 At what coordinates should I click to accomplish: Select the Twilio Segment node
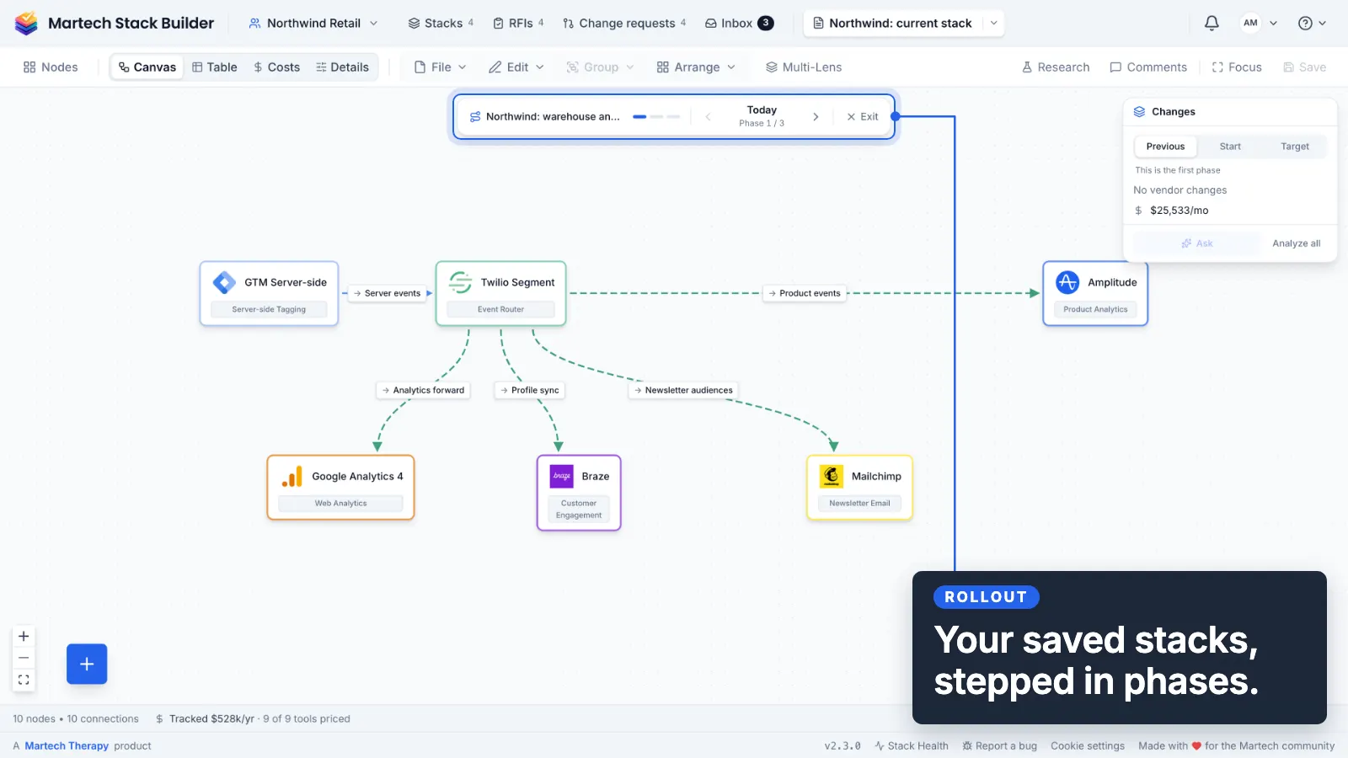(500, 293)
